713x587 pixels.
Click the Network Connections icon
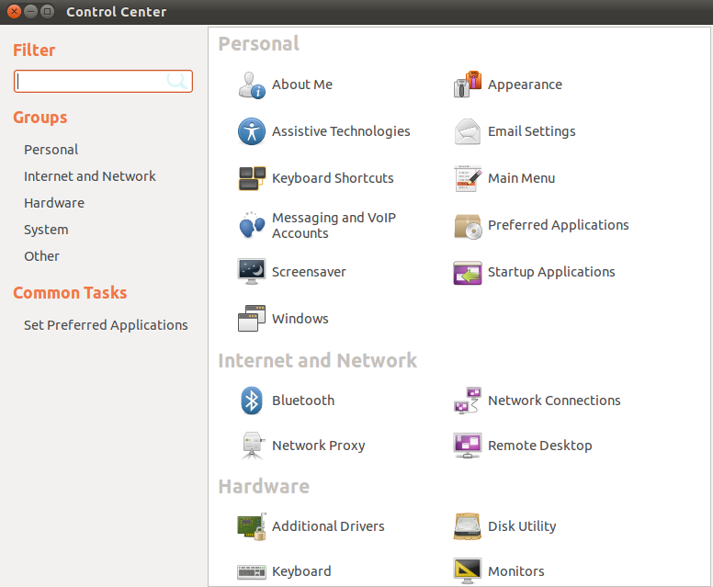pyautogui.click(x=468, y=401)
